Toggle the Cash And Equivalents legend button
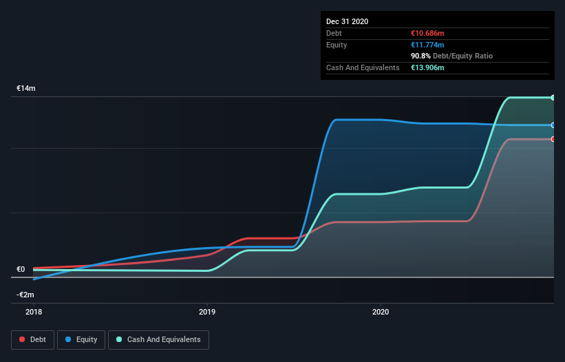Viewport: 565px width, 362px height. [x=158, y=340]
